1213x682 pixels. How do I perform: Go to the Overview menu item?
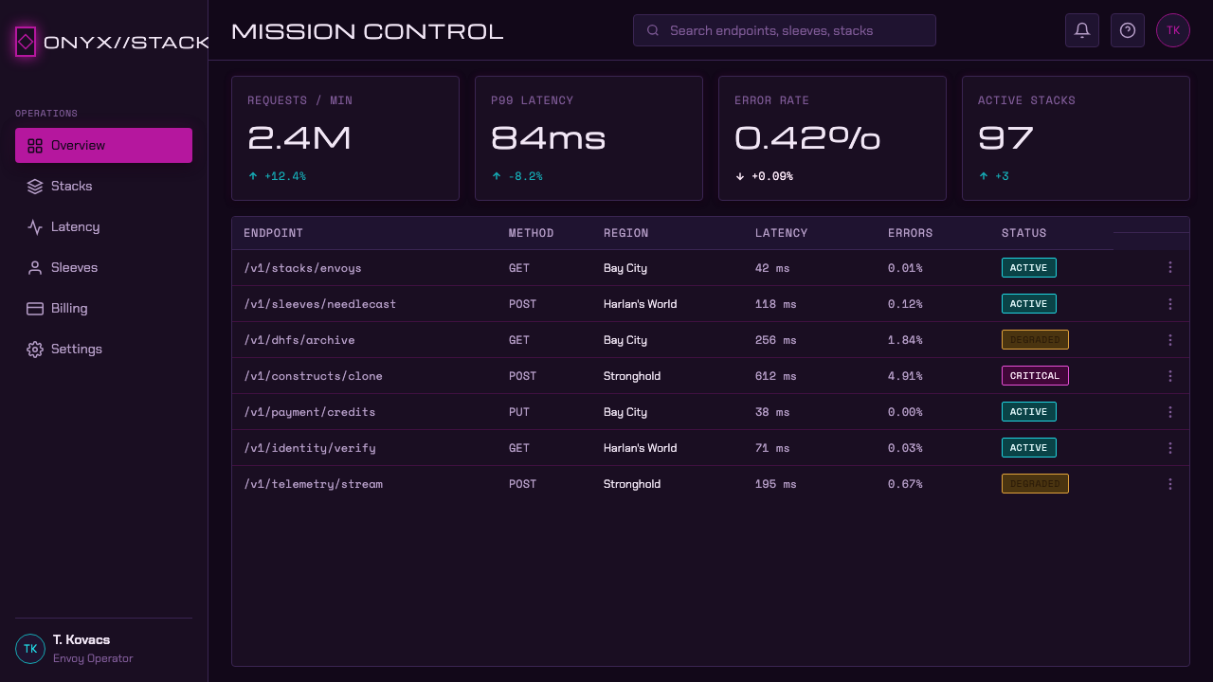click(x=103, y=146)
